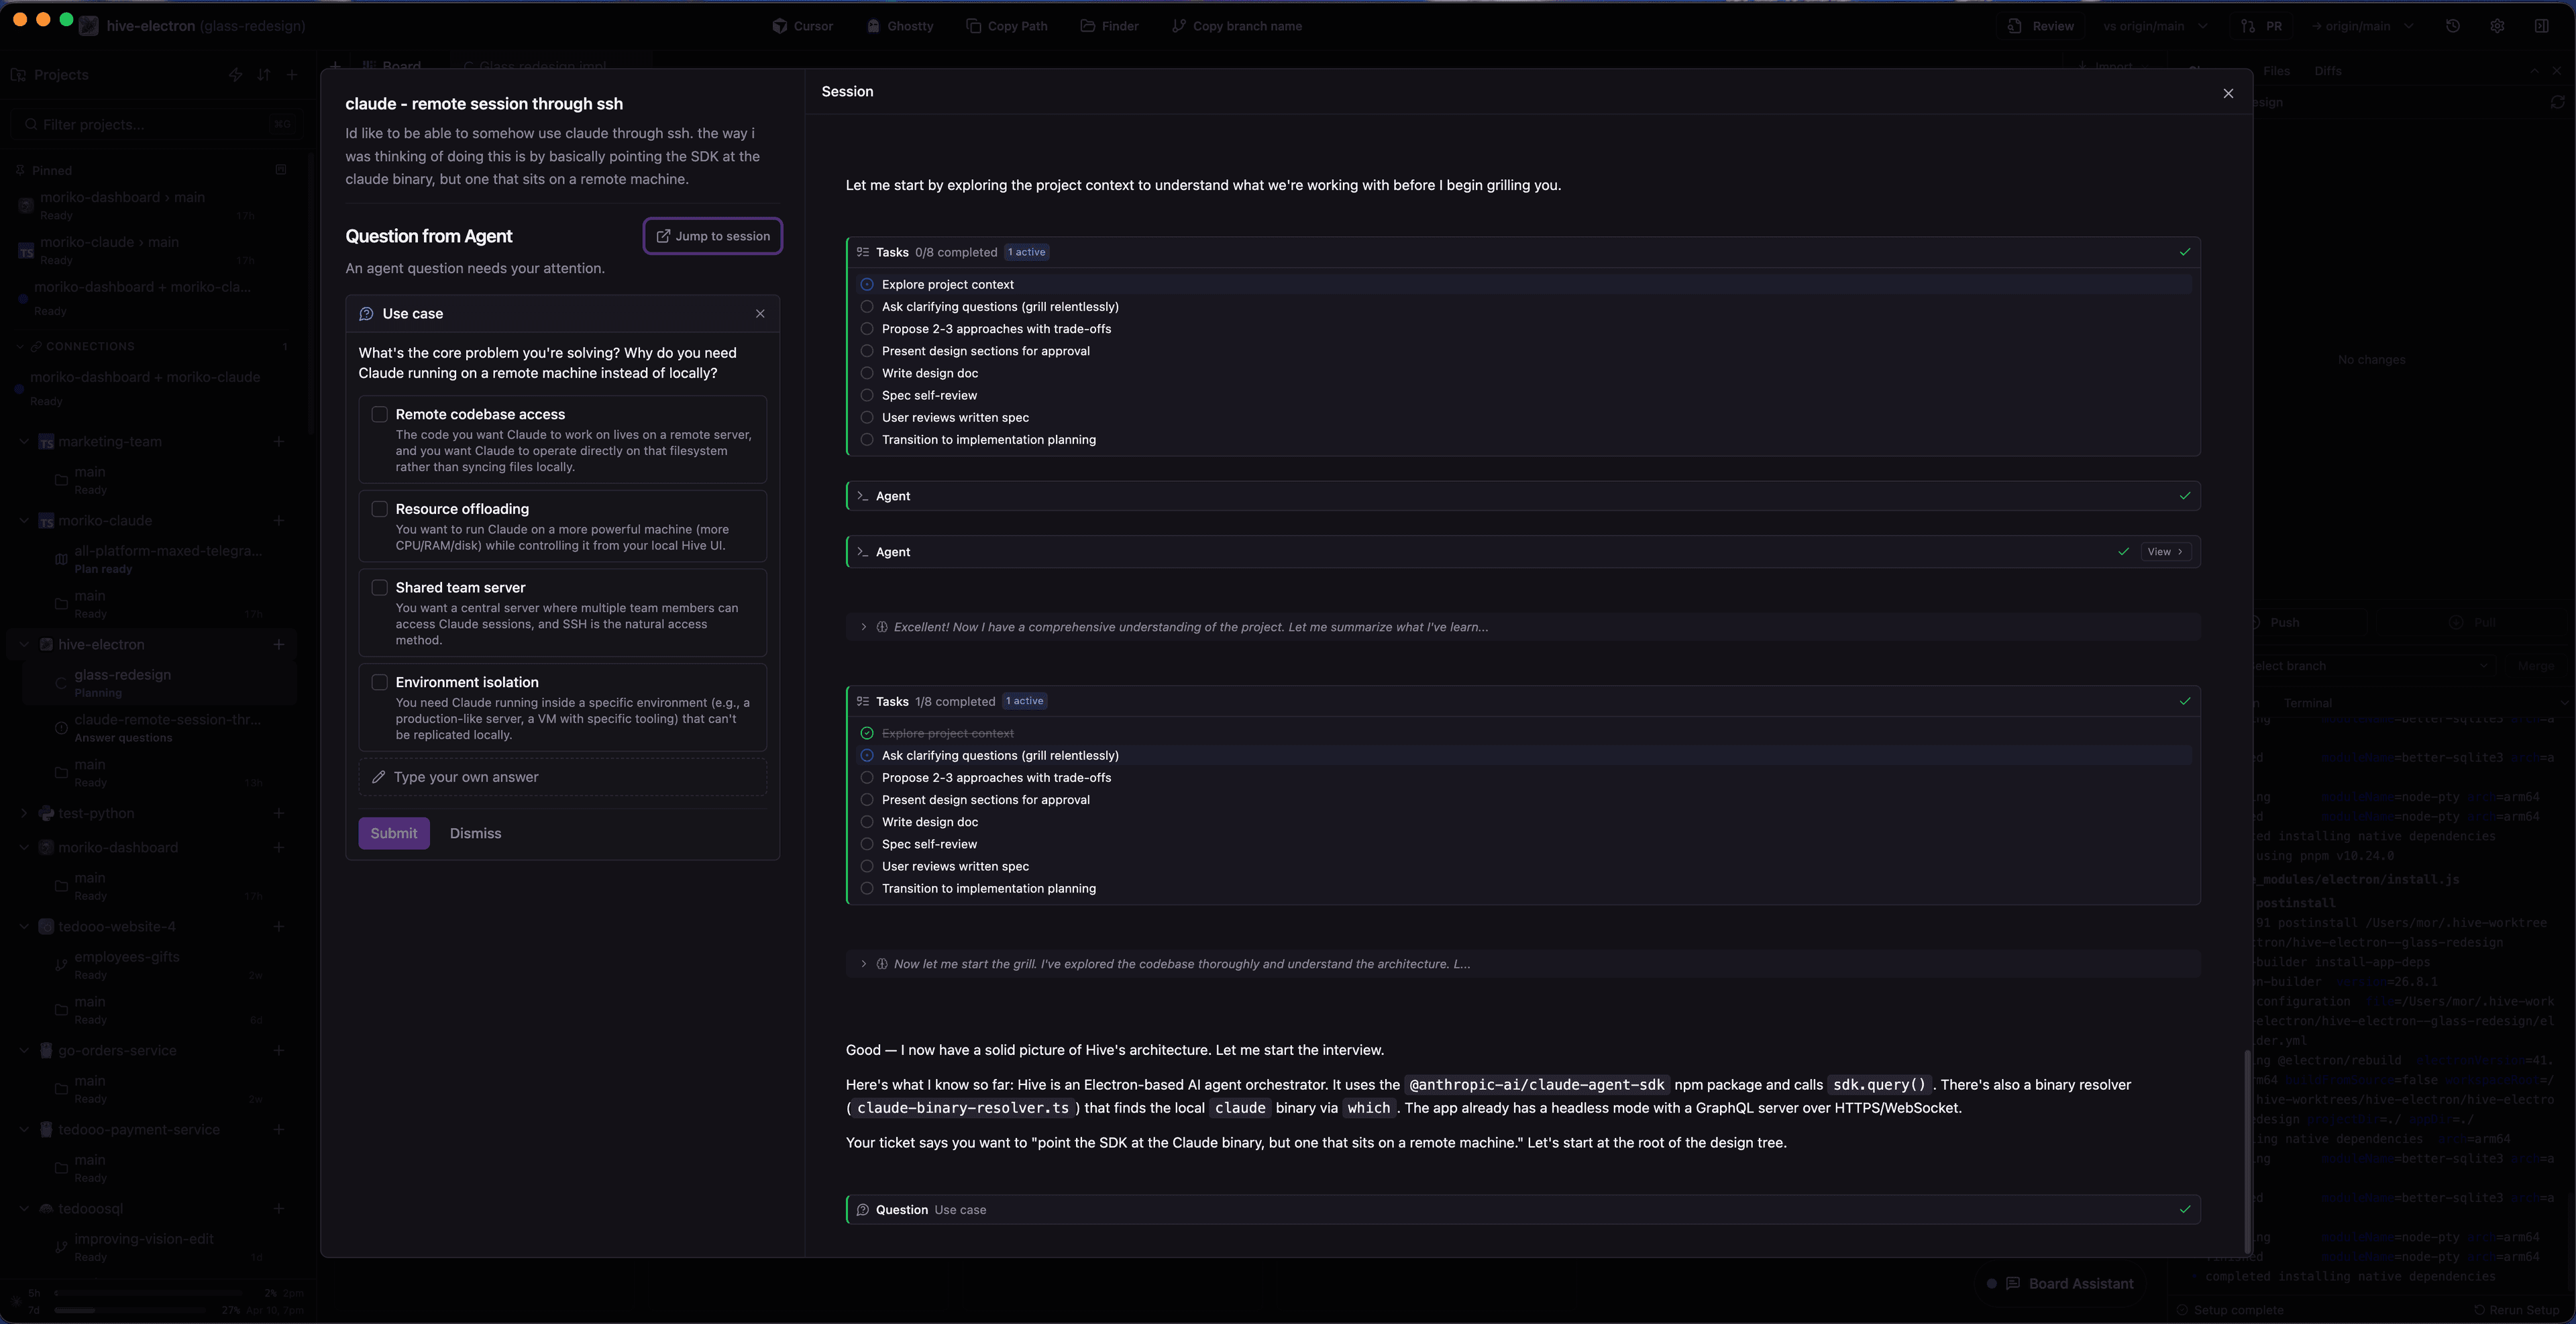This screenshot has height=1324, width=2576.
Task: Click the Copy Path toolbar icon
Action: 973,26
